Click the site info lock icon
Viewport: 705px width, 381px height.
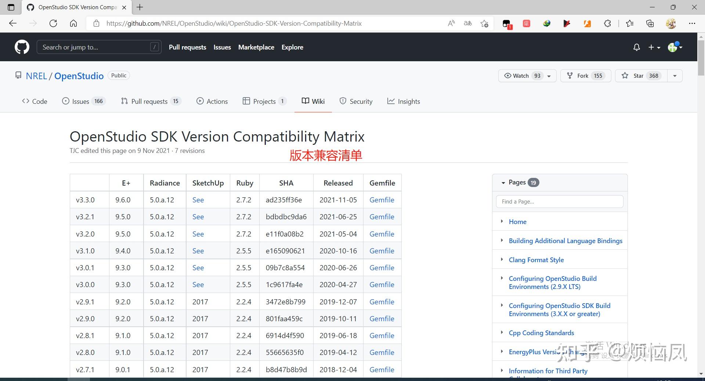click(x=96, y=23)
